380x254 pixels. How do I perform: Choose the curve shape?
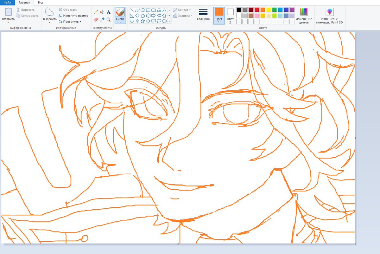tap(137, 10)
